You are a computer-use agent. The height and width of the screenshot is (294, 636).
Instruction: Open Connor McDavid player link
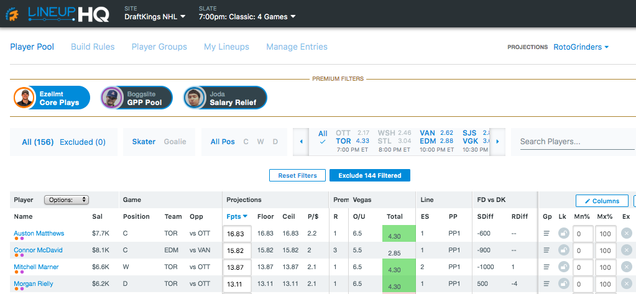click(x=38, y=250)
